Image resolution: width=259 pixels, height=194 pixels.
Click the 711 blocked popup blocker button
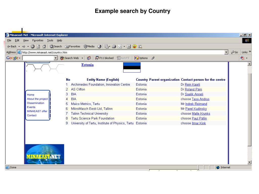[x=104, y=58]
